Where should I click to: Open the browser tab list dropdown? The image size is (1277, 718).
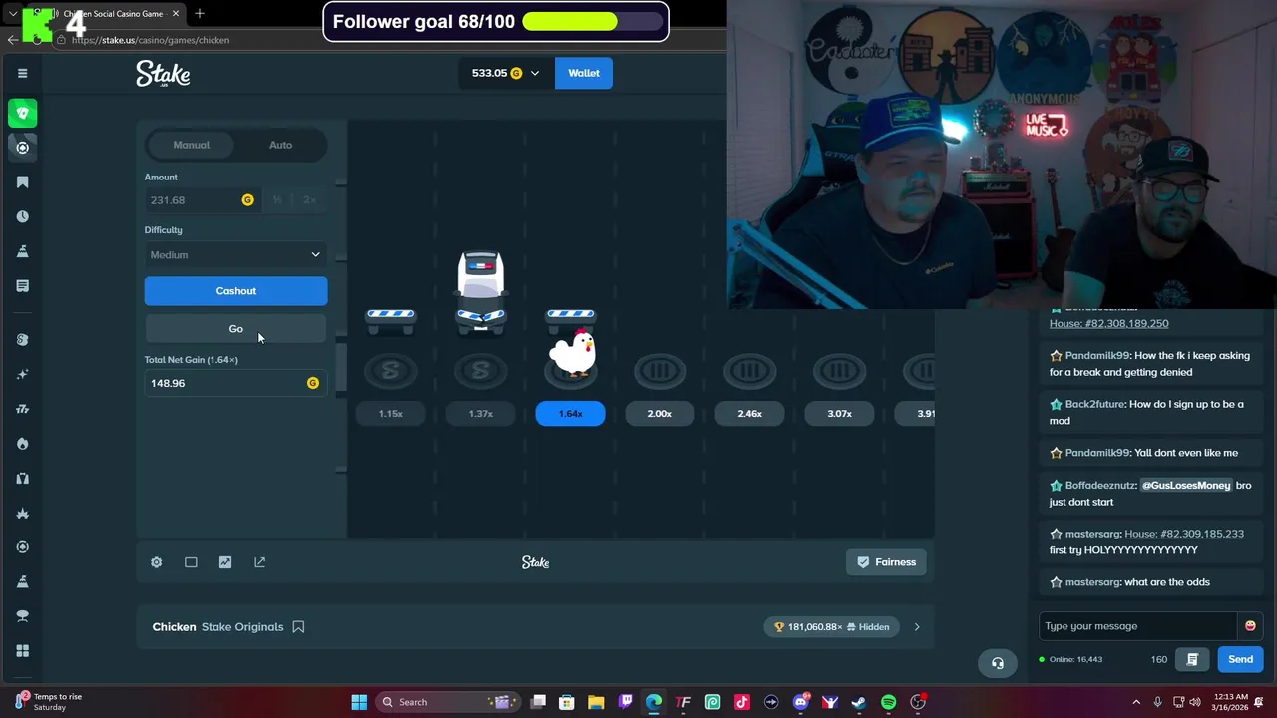point(13,14)
